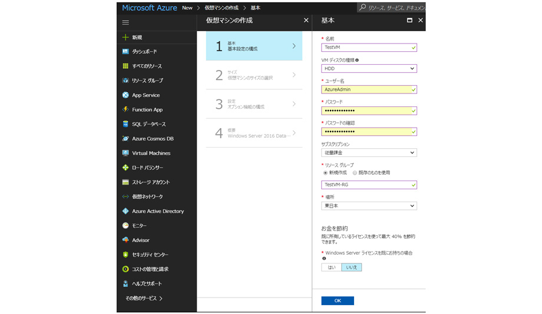This screenshot has width=542, height=314.
Task: Click the SQL データベース icon
Action: click(x=125, y=124)
